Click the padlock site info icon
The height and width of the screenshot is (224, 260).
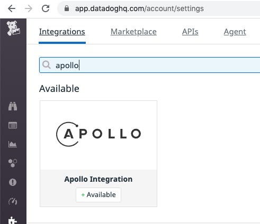pos(67,8)
